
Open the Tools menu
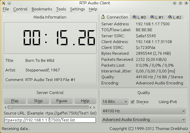pos(61,9)
